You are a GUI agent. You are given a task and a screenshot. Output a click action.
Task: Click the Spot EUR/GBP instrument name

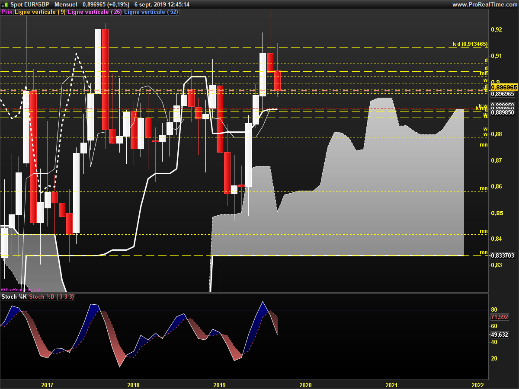[x=29, y=4]
